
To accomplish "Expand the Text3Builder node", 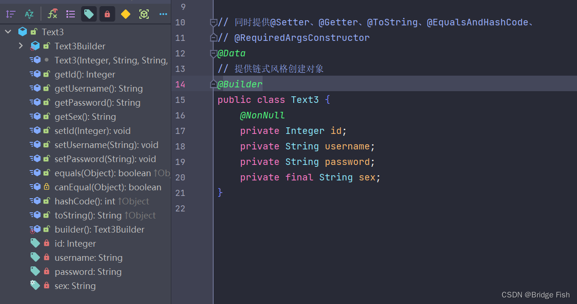I will coord(20,46).
